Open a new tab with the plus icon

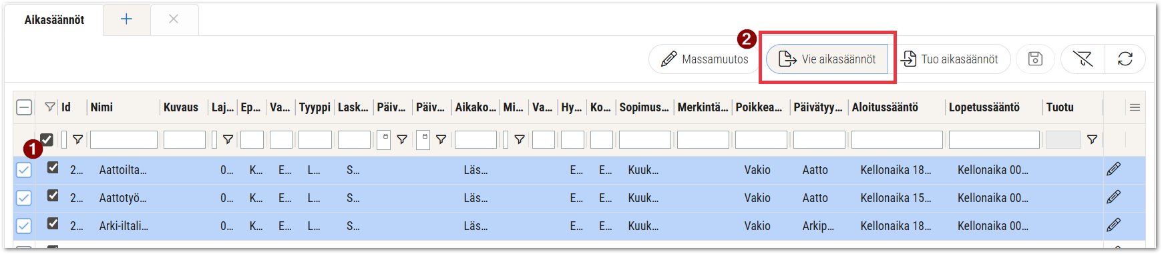coord(126,19)
